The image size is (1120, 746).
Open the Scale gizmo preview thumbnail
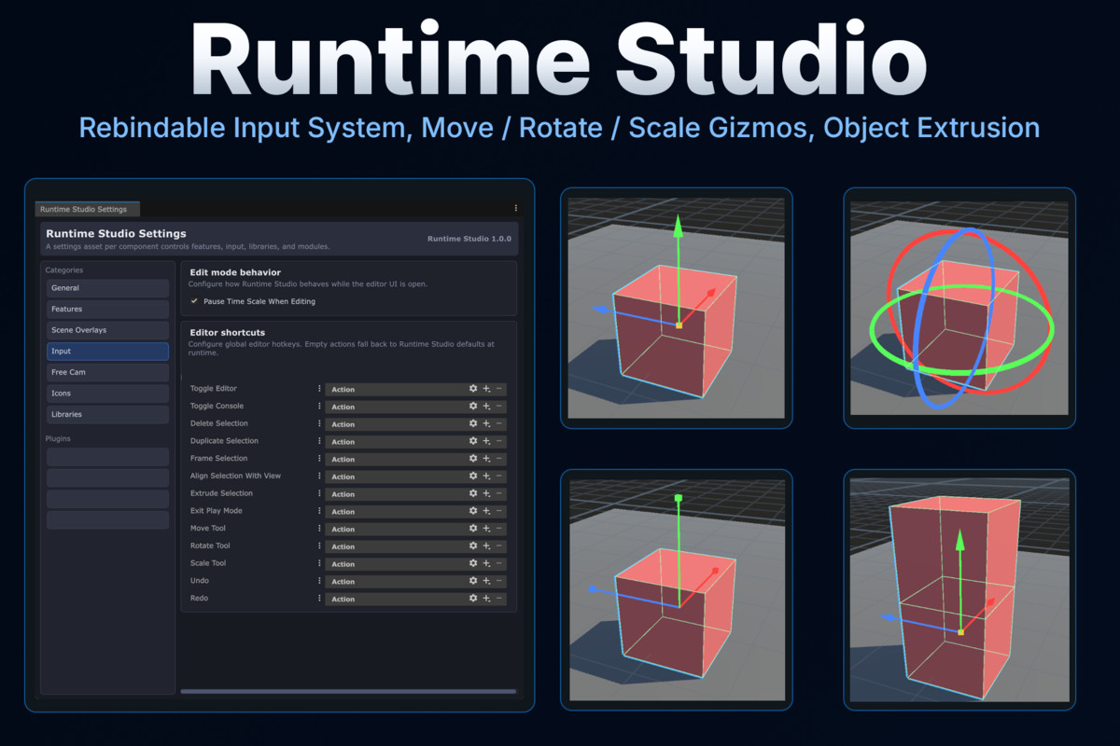click(676, 589)
